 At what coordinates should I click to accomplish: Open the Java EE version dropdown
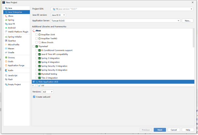click(58, 15)
